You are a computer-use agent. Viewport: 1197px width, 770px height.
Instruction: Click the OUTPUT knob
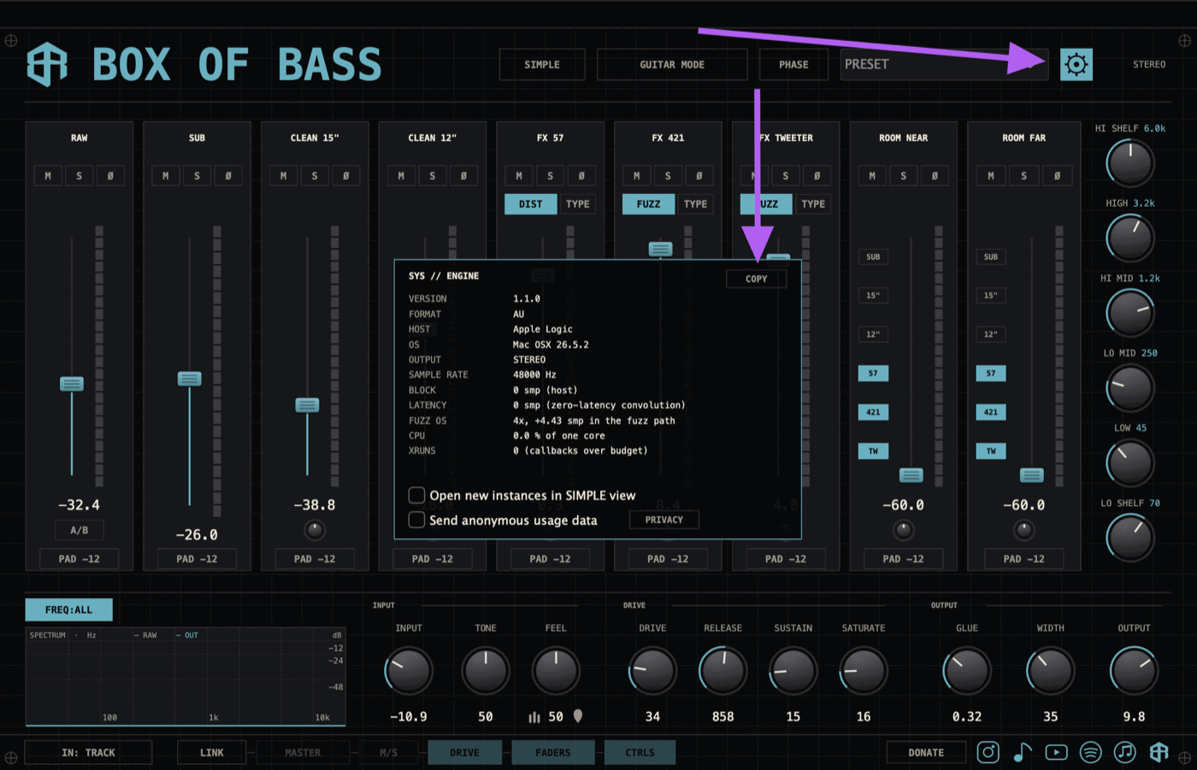pos(1135,671)
